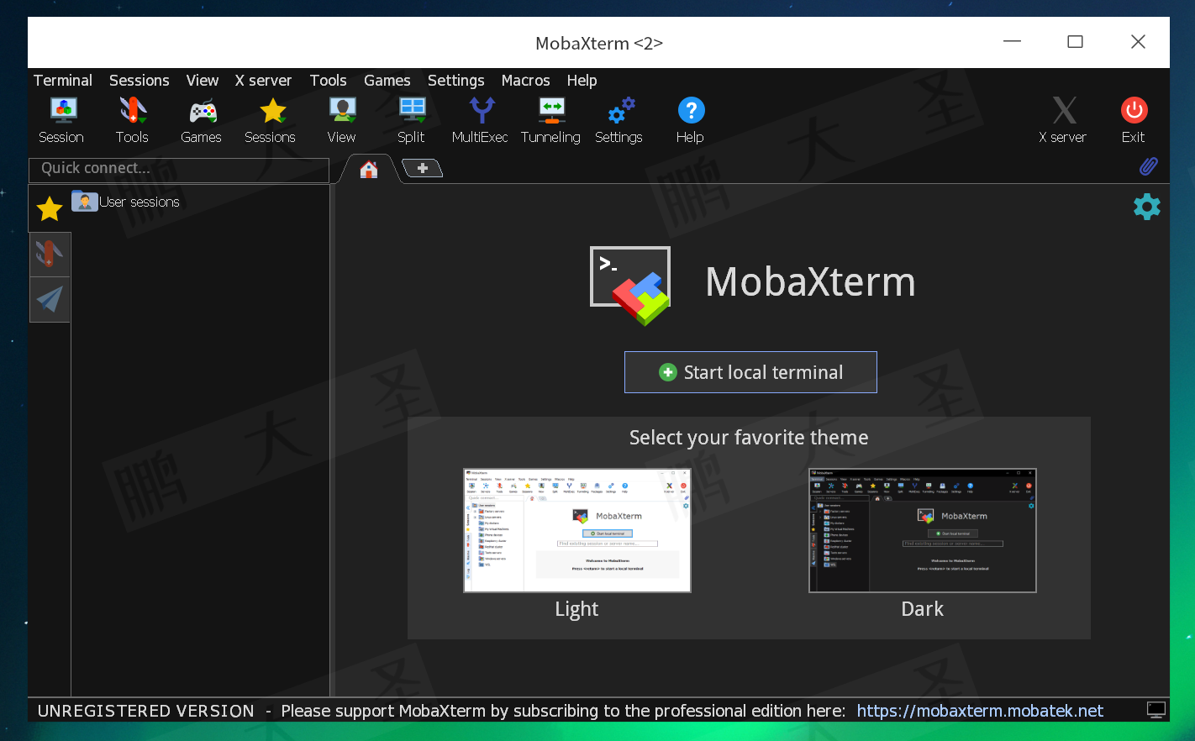The width and height of the screenshot is (1195, 741).
Task: Open the Settings menu
Action: pyautogui.click(x=456, y=81)
